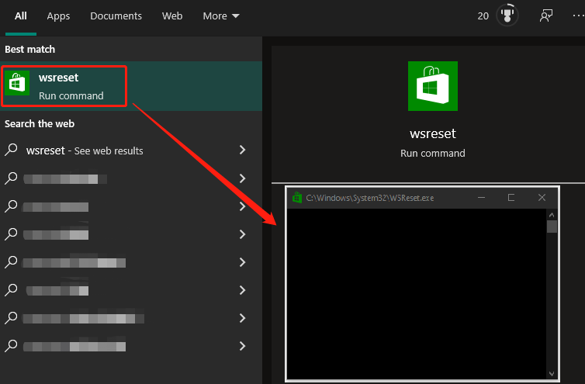Screen dimensions: 585x384
Task: Switch to the Apps tab
Action: click(58, 16)
